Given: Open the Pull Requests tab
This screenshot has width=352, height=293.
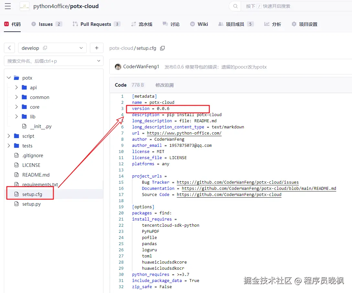Looking at the screenshot, I should tap(96, 24).
